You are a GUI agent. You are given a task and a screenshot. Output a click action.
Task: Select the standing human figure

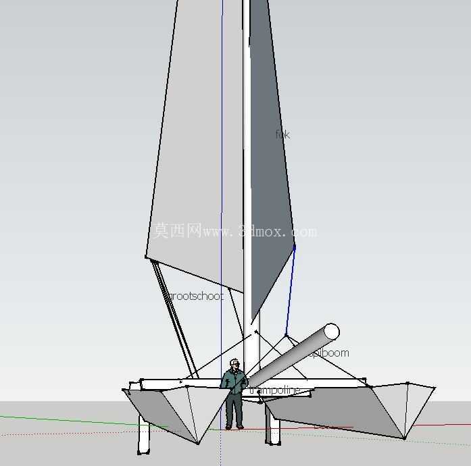click(234, 394)
